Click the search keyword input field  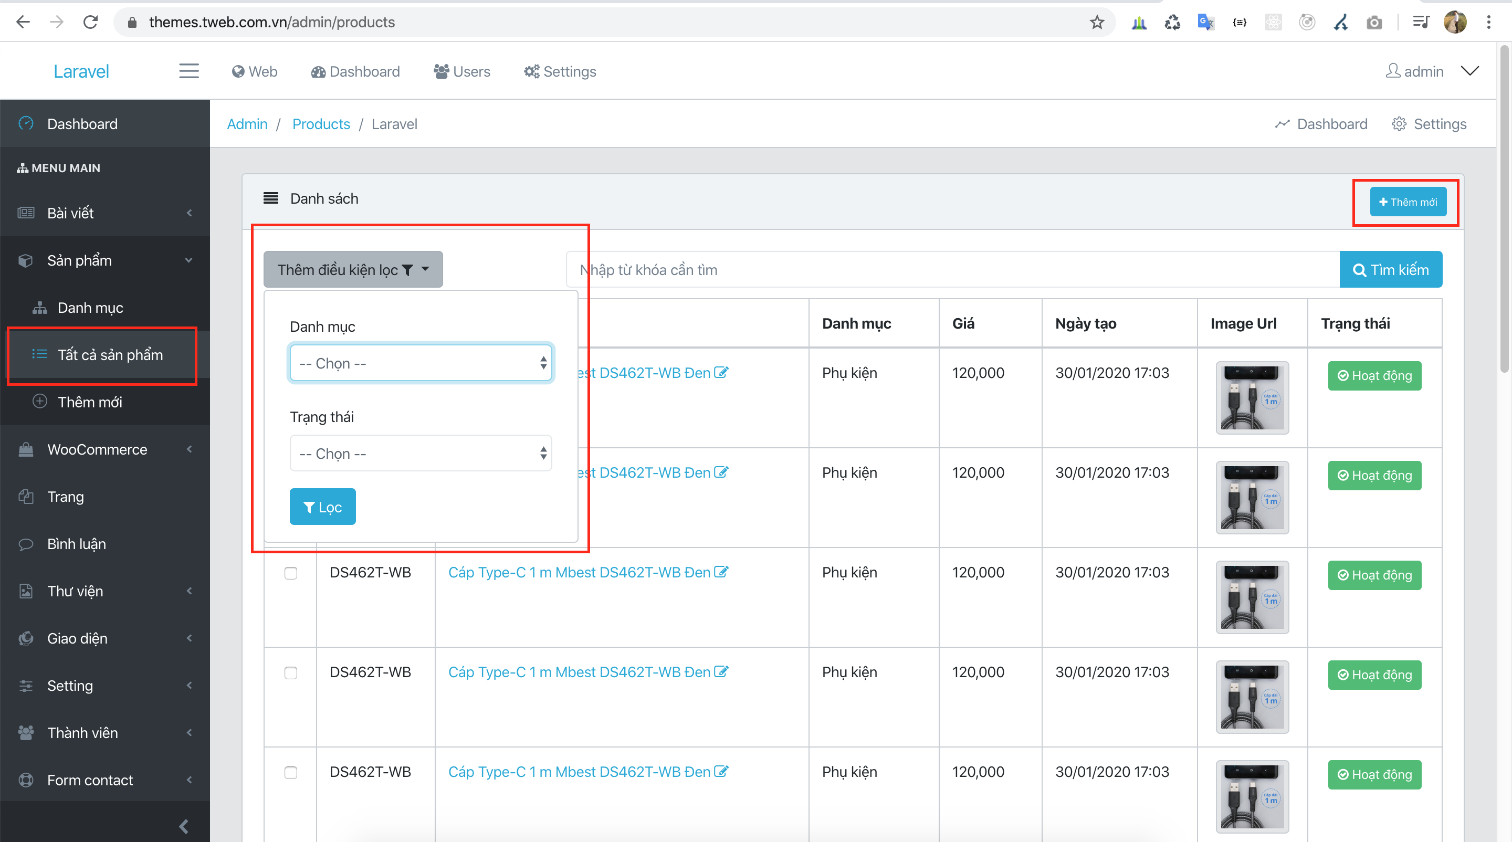939,269
